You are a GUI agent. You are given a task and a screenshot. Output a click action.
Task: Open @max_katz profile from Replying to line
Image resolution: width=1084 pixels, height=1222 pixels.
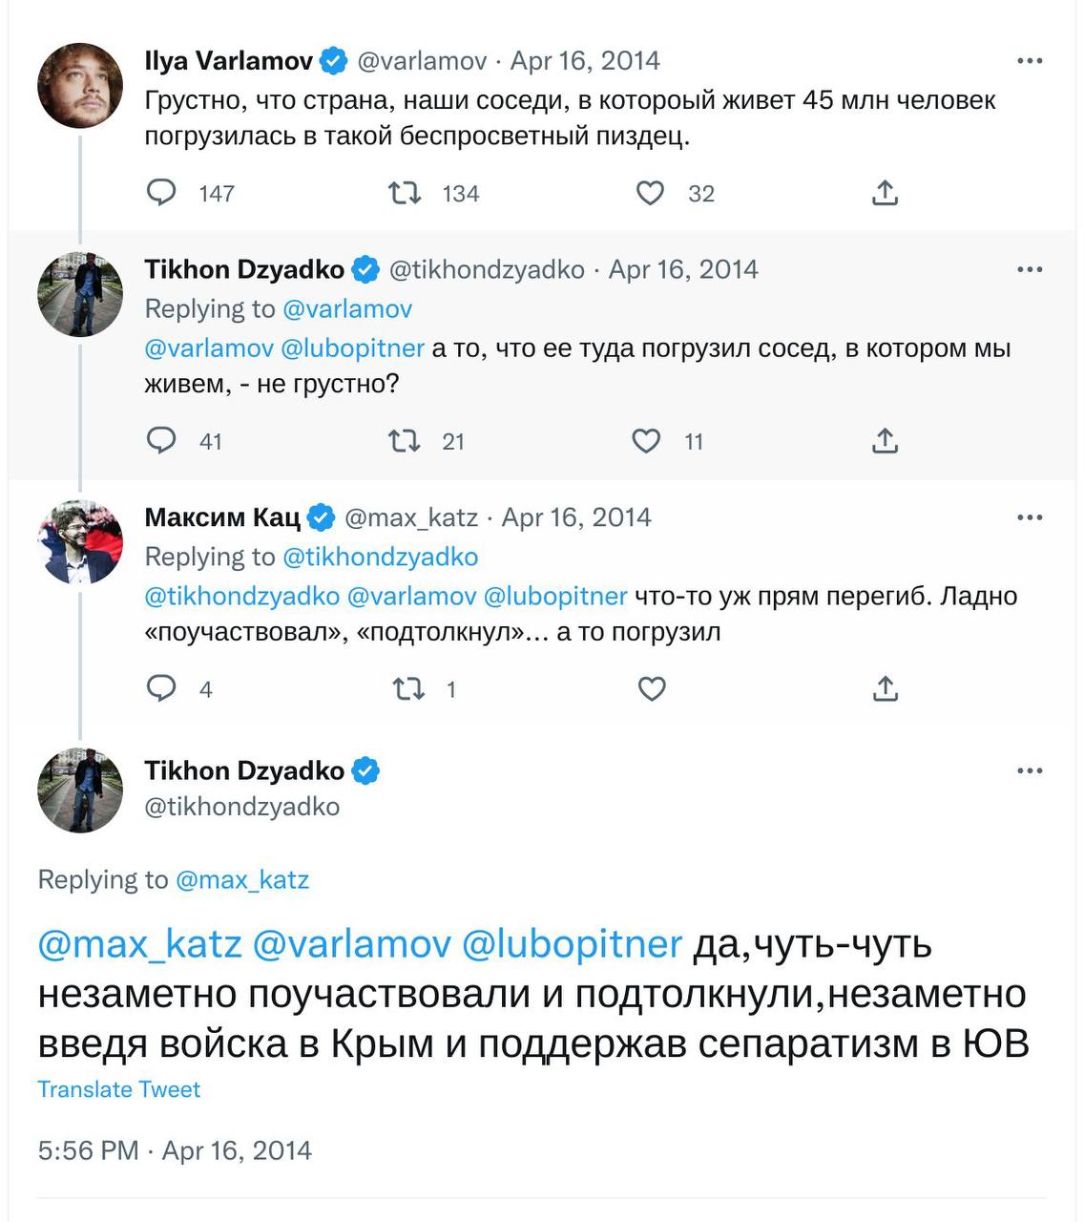point(242,879)
